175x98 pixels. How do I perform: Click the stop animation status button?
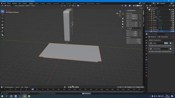pos(86,93)
